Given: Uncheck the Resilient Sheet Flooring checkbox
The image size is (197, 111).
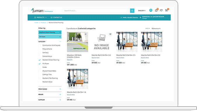Looking at the screenshot, I should tap(40, 60).
